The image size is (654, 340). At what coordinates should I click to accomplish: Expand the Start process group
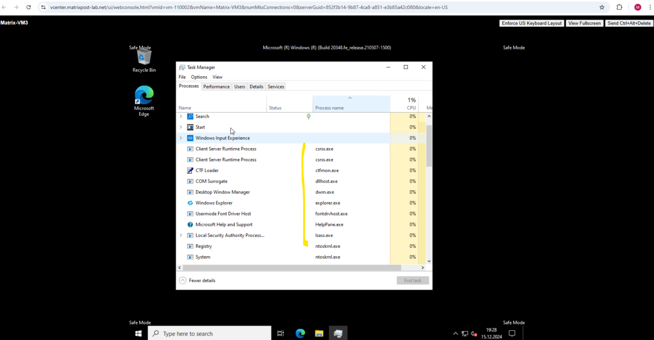coord(181,127)
